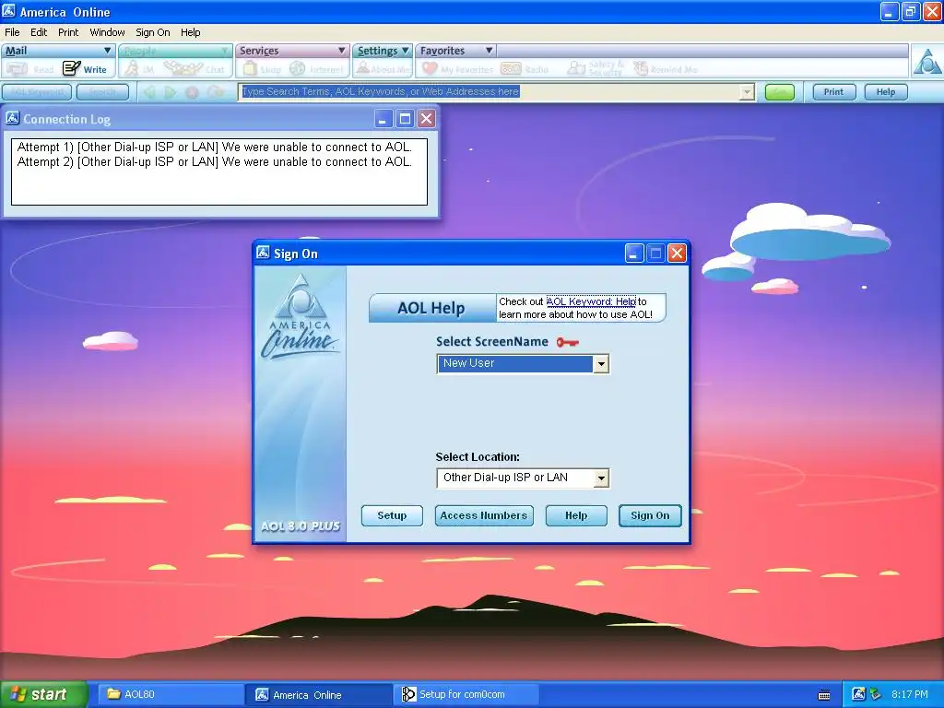This screenshot has width=944, height=708.
Task: Click the About Me icon
Action: (x=362, y=68)
